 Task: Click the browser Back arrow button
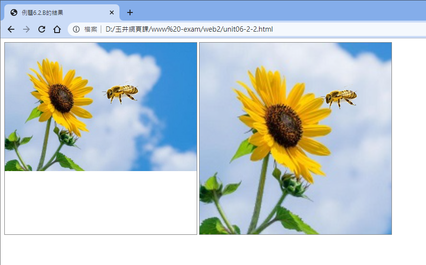coord(11,29)
